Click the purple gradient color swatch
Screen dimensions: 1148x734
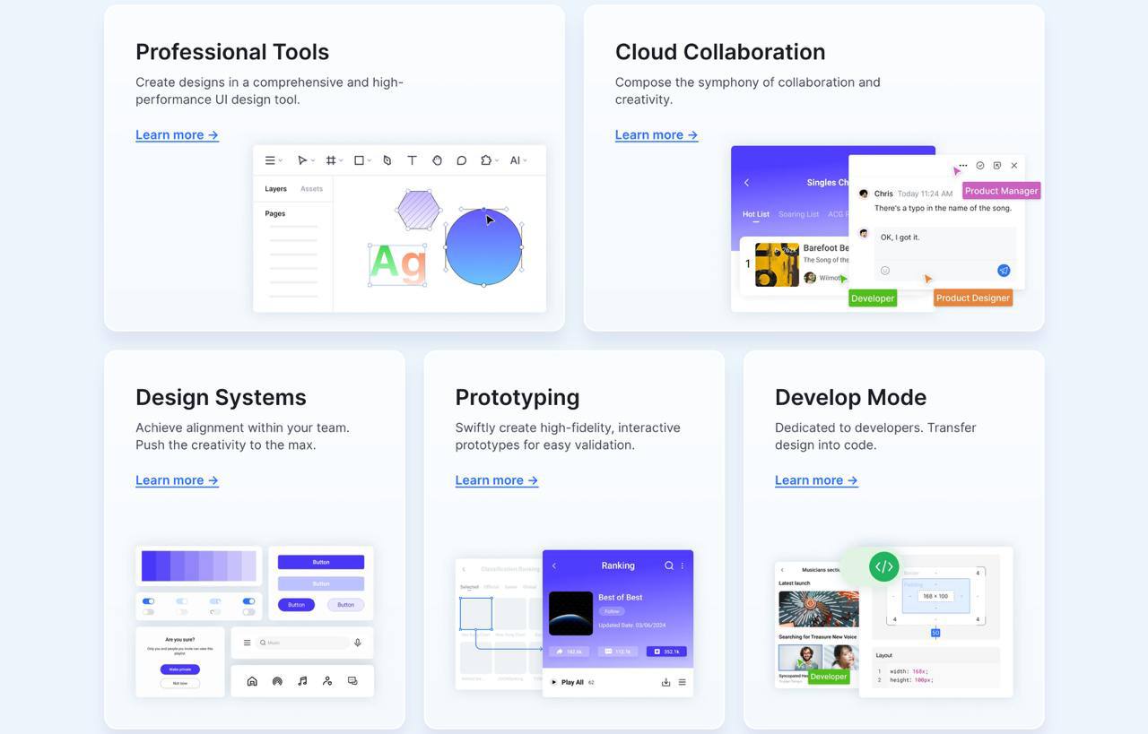[199, 566]
